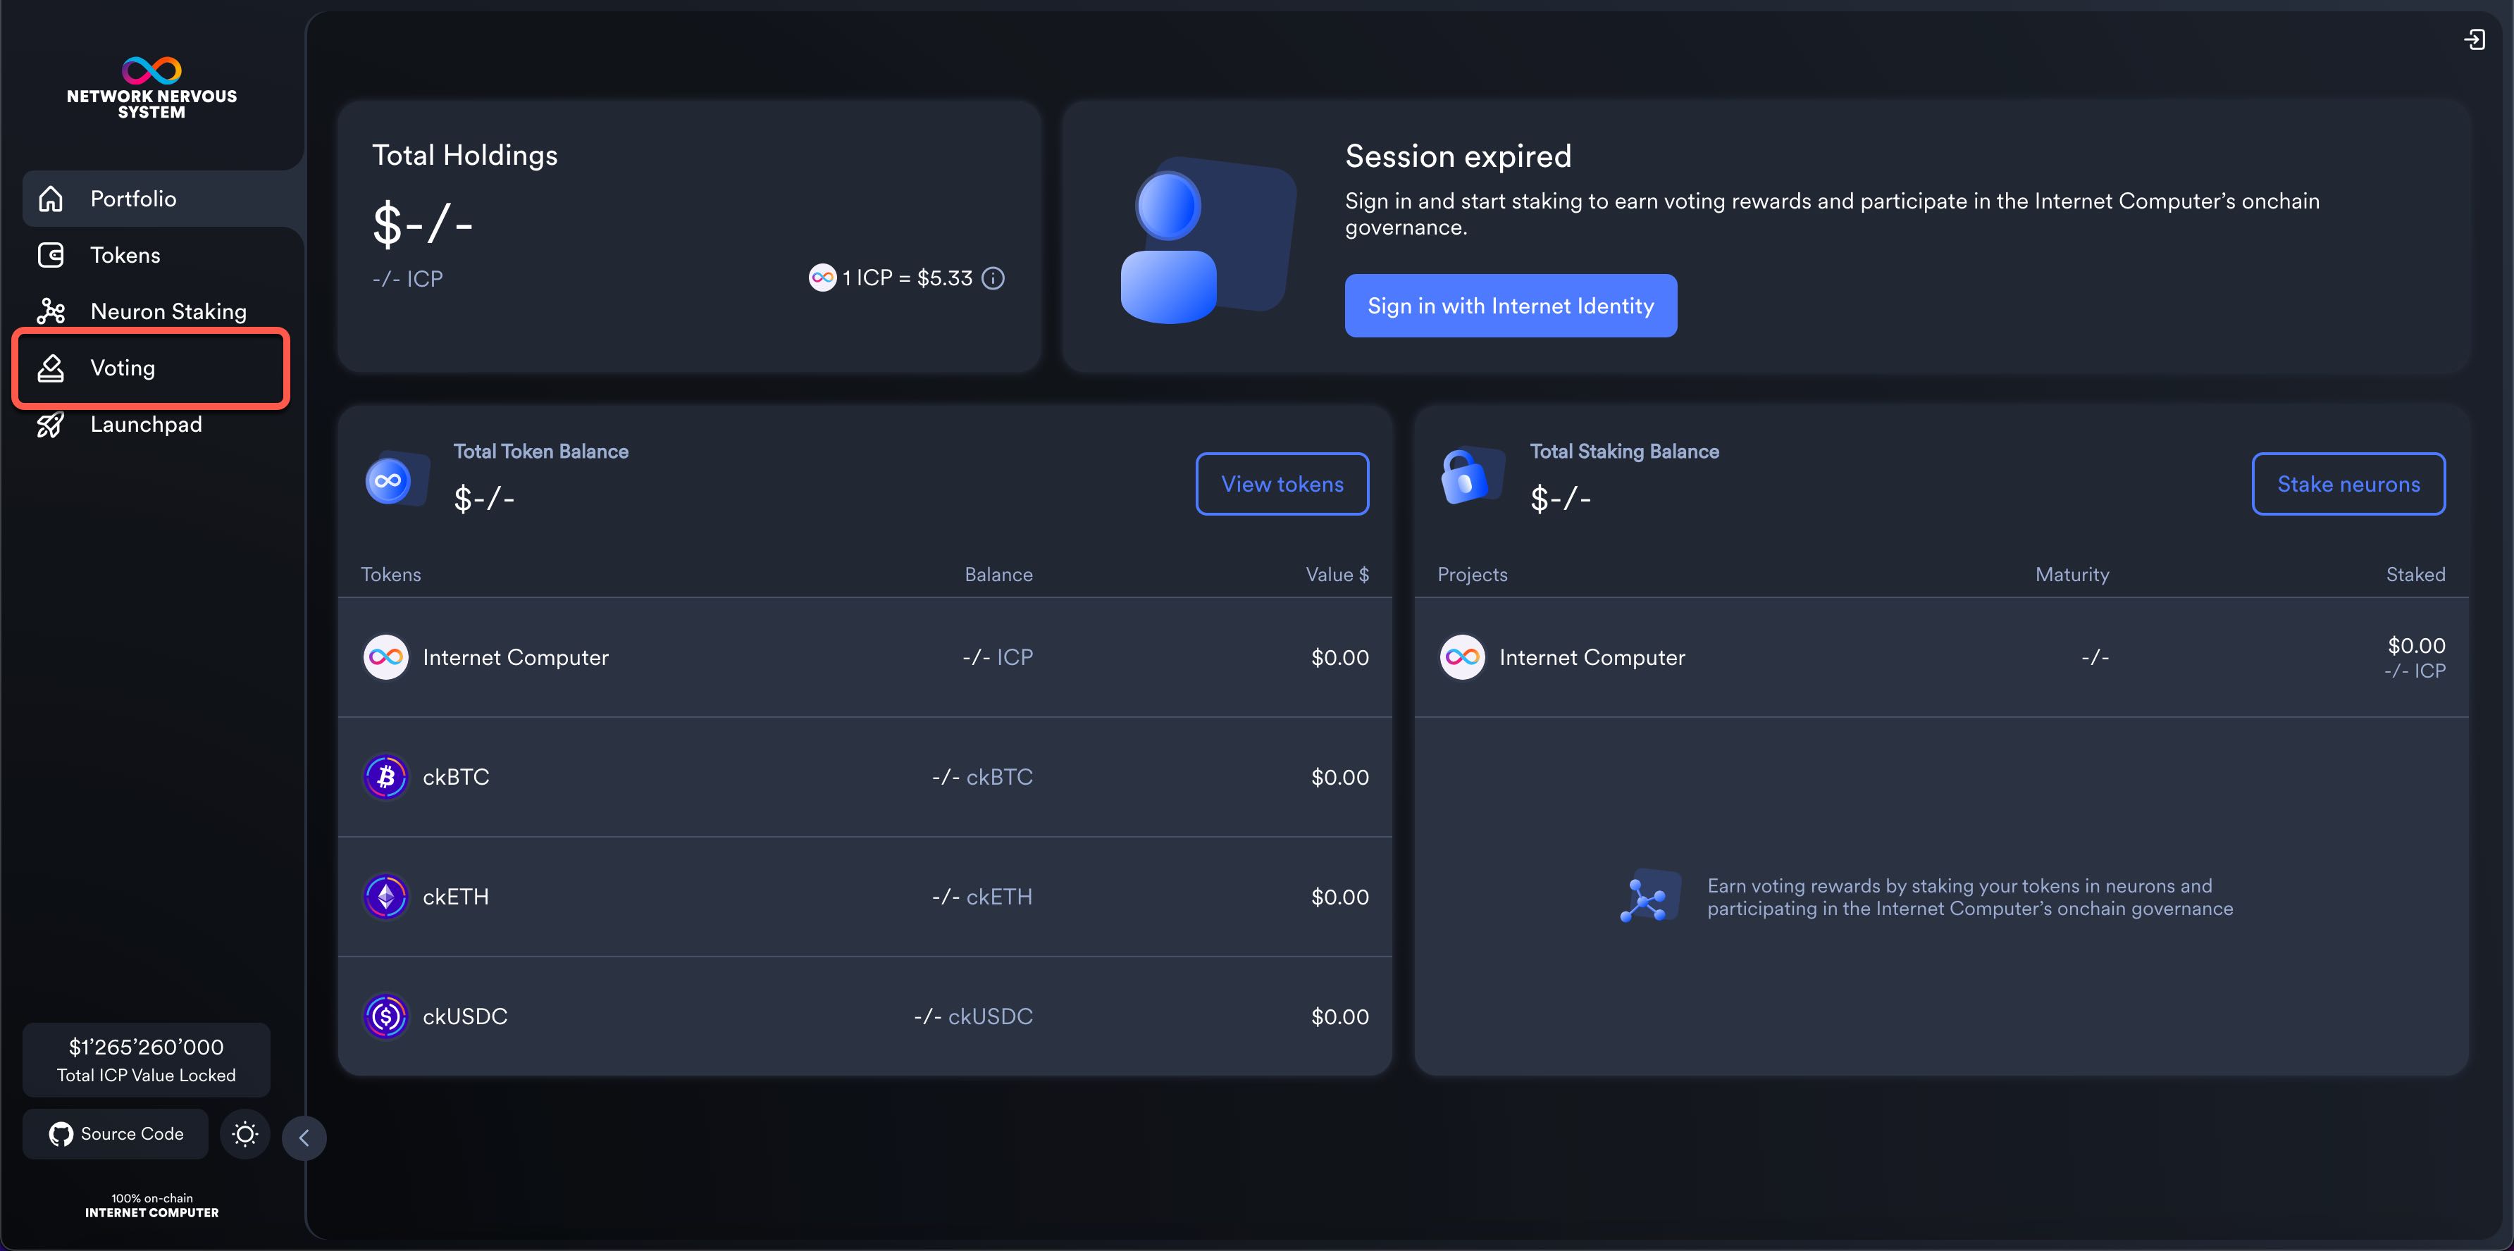Select Voting in the sidebar
The height and width of the screenshot is (1251, 2514).
(123, 369)
